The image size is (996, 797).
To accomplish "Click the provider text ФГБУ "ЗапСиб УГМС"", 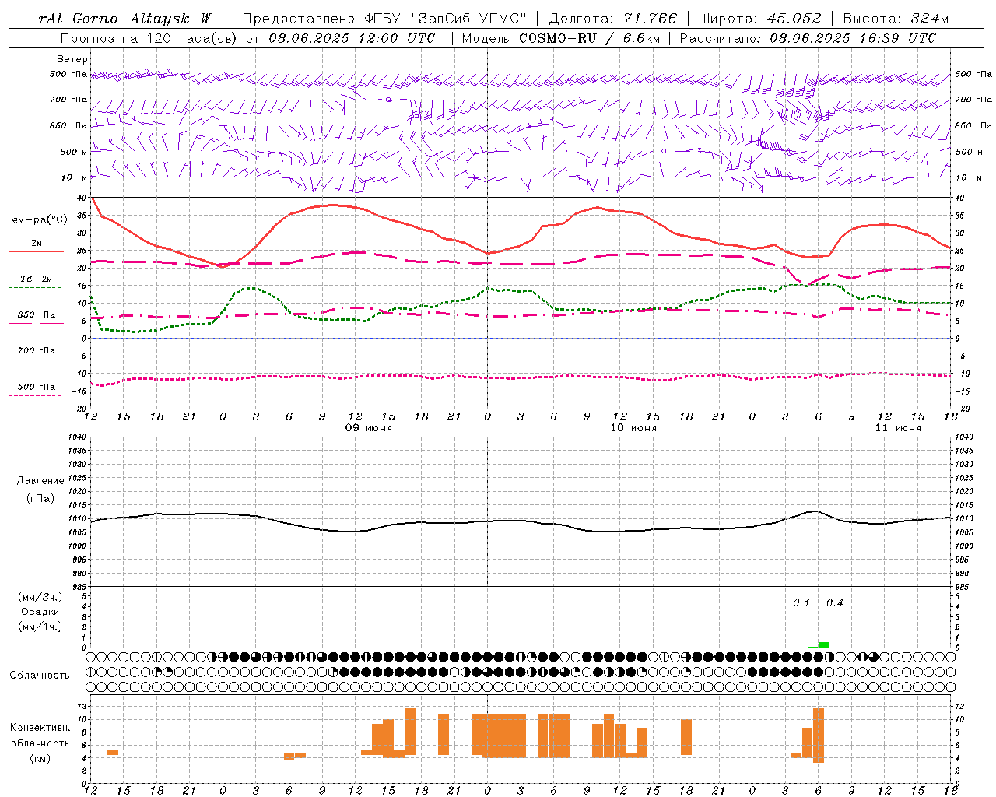I will pyautogui.click(x=445, y=19).
